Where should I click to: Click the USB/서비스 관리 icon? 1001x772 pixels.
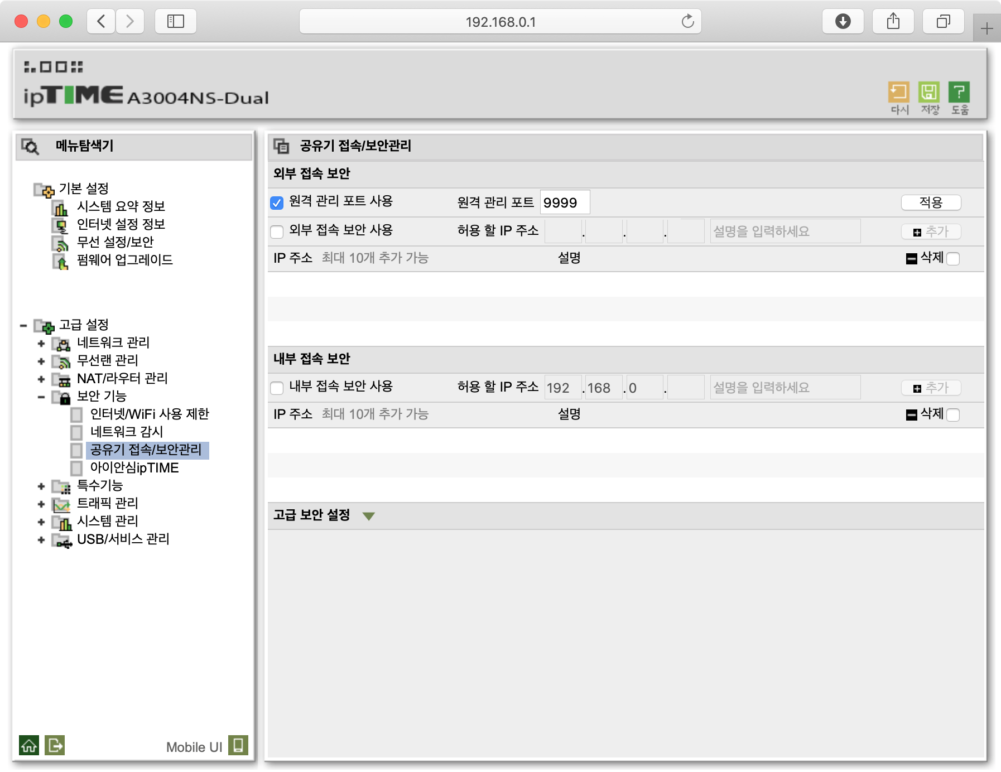tap(61, 541)
